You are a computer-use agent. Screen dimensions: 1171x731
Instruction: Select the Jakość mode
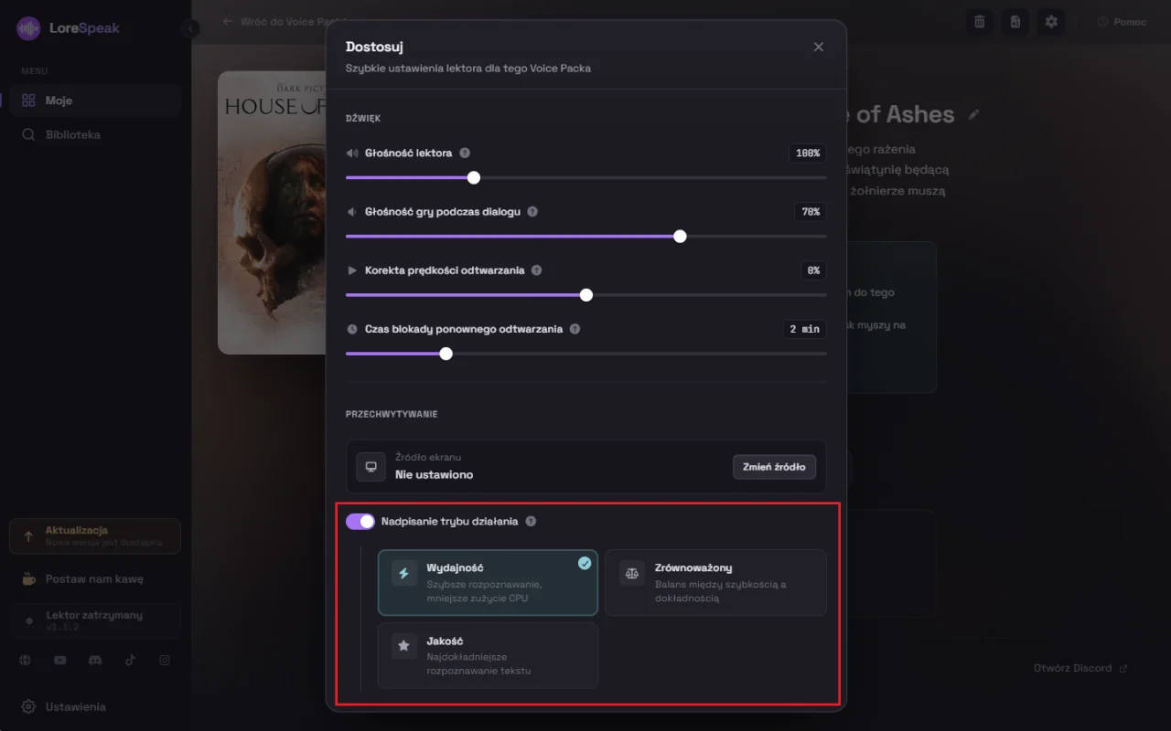pos(488,655)
